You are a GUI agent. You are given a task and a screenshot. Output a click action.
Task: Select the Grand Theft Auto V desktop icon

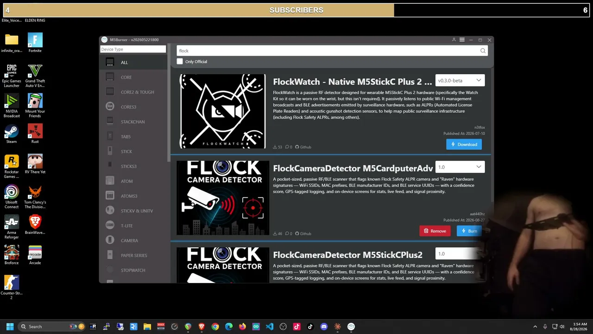pyautogui.click(x=35, y=76)
